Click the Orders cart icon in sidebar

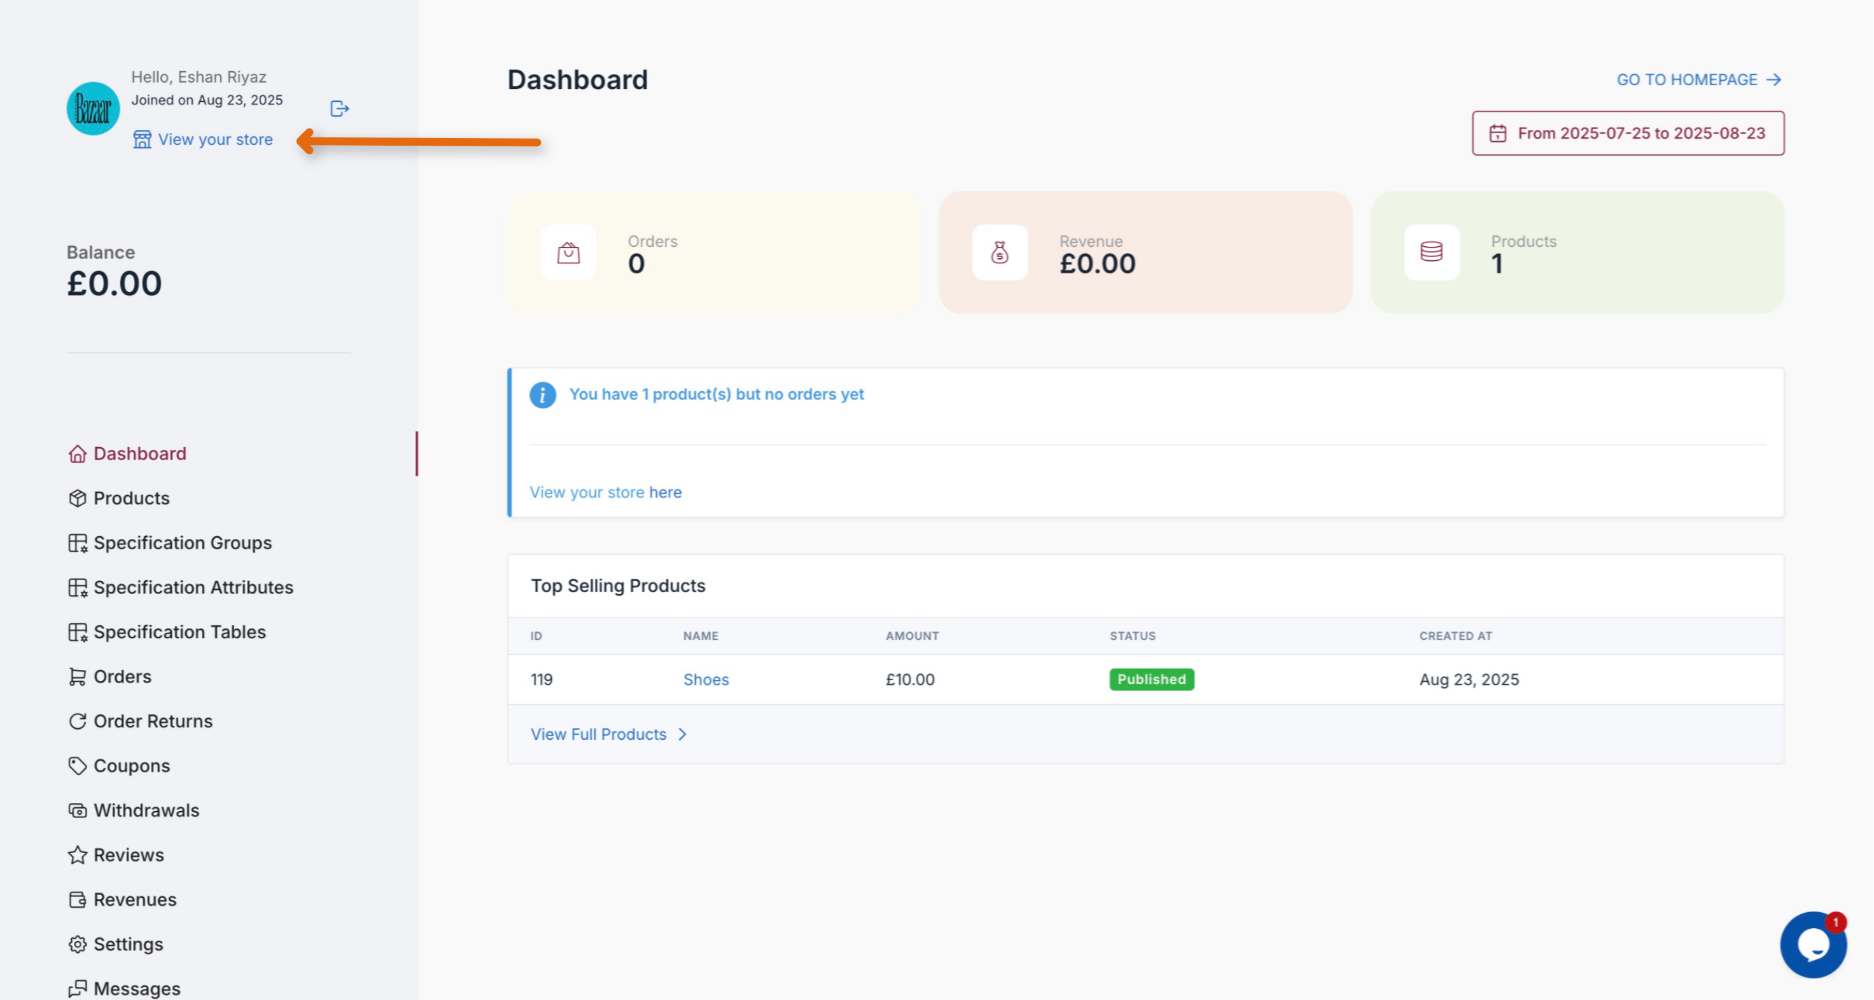[x=77, y=676]
